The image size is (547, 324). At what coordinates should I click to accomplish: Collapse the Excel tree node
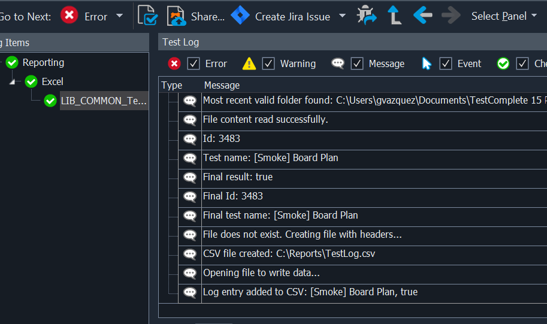[13, 81]
